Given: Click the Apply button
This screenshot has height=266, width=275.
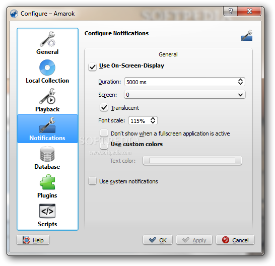Looking at the screenshot, I should 194,240.
